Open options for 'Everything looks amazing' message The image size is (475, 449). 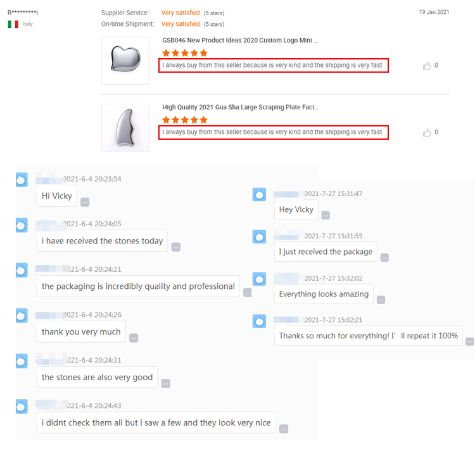pyautogui.click(x=381, y=300)
